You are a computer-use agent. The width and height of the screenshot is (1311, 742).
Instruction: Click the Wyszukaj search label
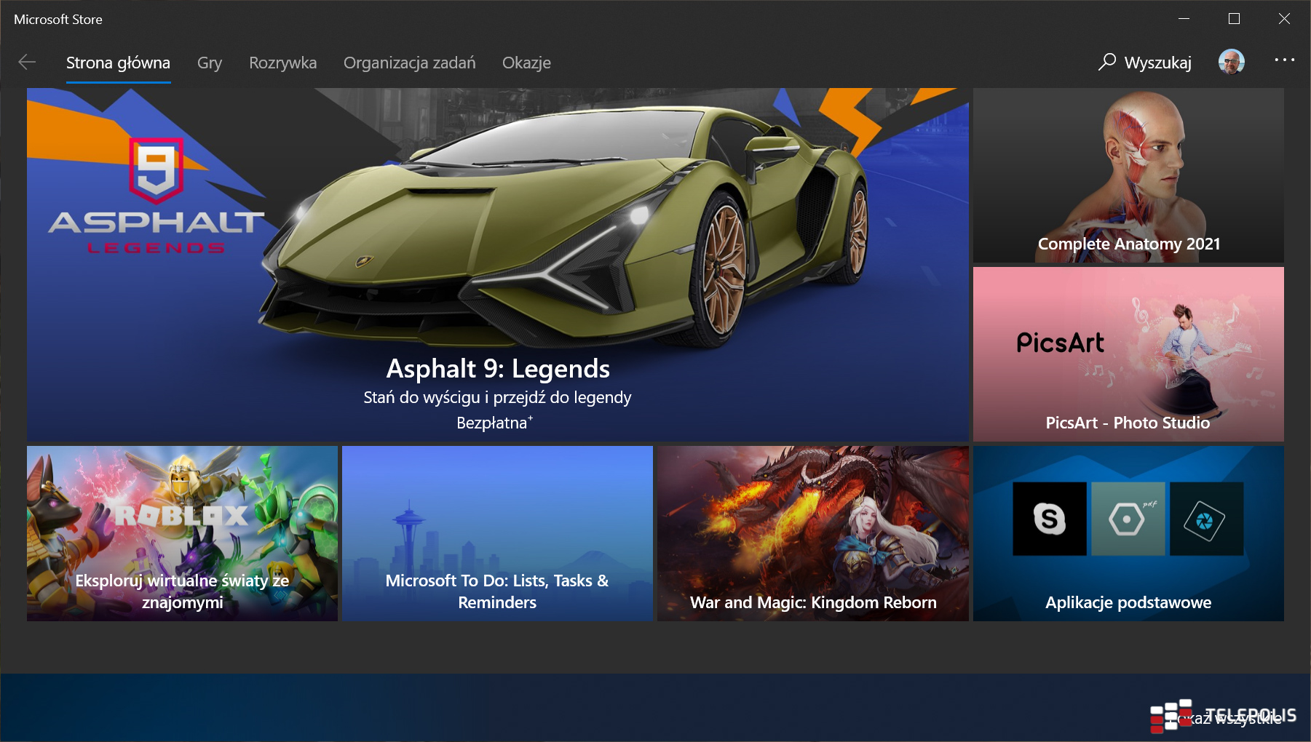(1157, 63)
